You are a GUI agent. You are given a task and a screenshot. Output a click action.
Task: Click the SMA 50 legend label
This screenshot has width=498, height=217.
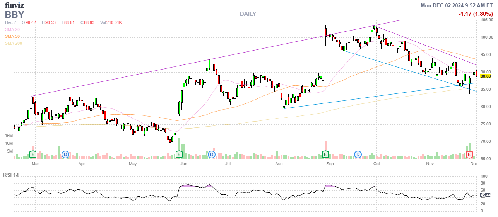tap(12, 36)
